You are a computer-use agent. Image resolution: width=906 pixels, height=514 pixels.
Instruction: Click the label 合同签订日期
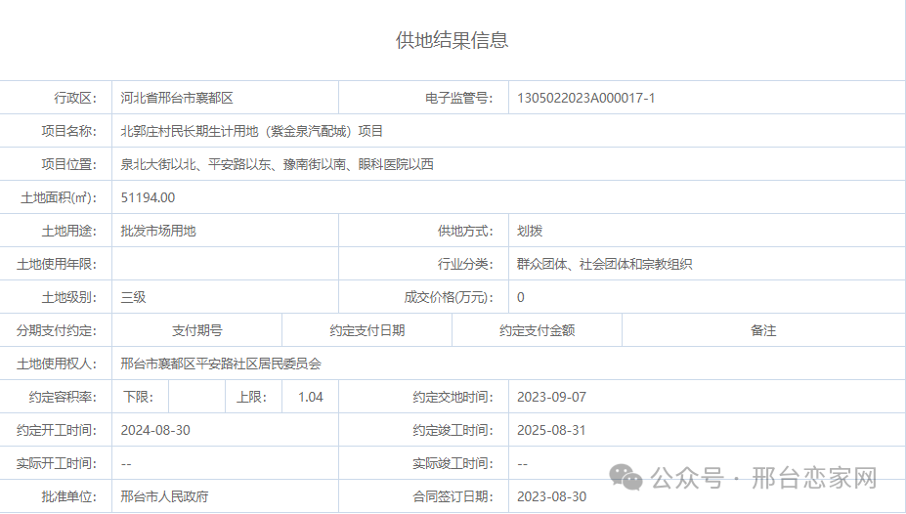pos(453,496)
